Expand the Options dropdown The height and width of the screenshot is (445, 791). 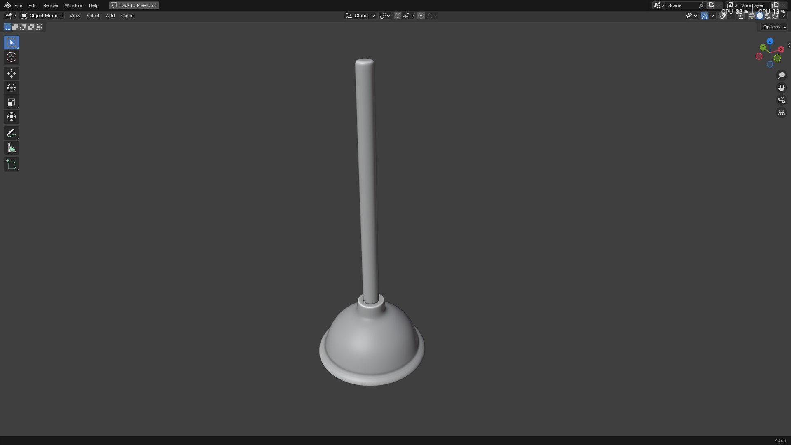click(775, 27)
